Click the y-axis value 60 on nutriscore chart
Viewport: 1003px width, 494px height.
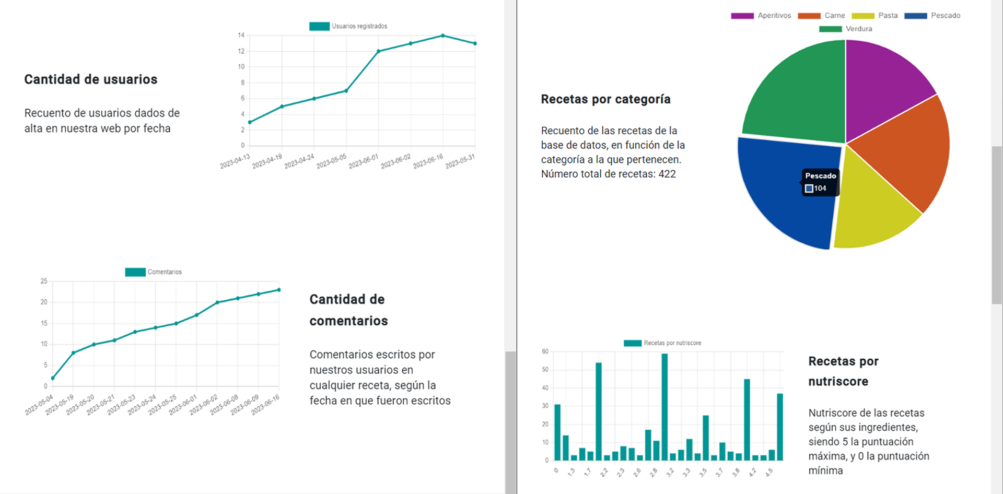[x=545, y=351]
